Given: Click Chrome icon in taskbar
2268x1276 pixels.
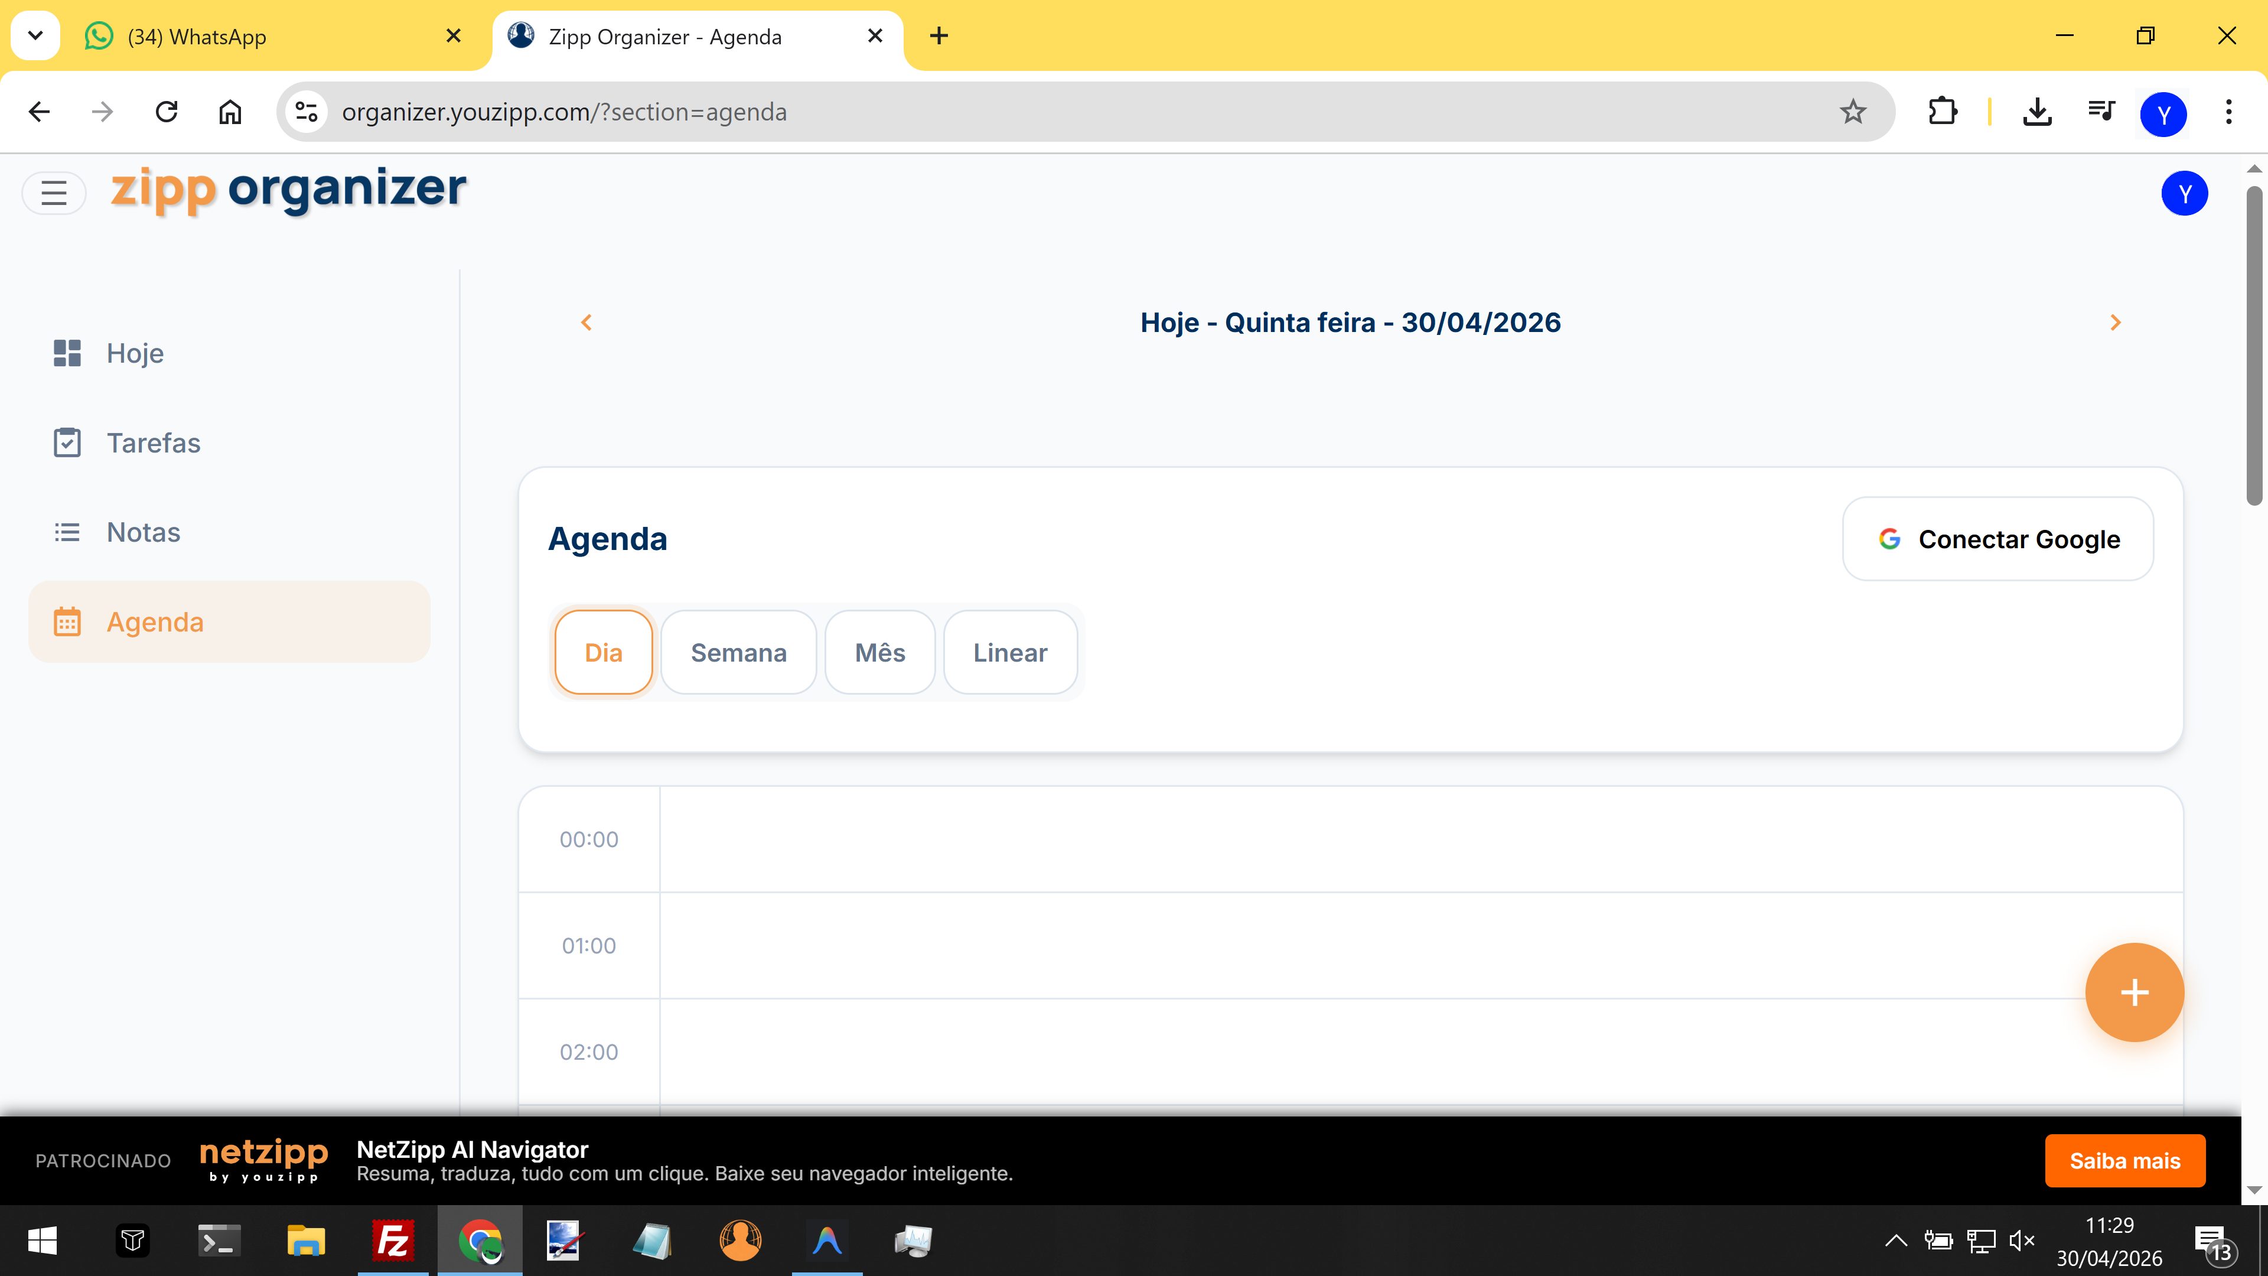Looking at the screenshot, I should (480, 1241).
